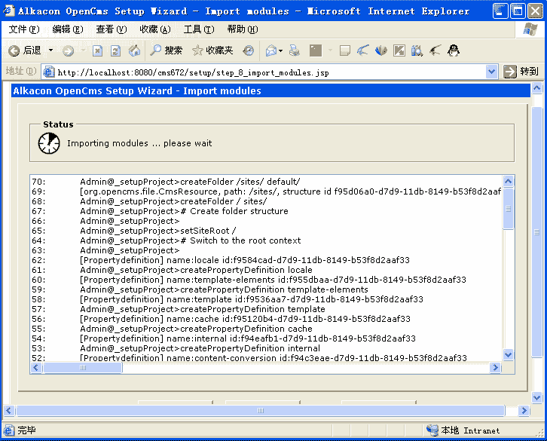Viewport: 547px width, 441px height.
Task: Click the log output right arrow
Action: pos(495,367)
